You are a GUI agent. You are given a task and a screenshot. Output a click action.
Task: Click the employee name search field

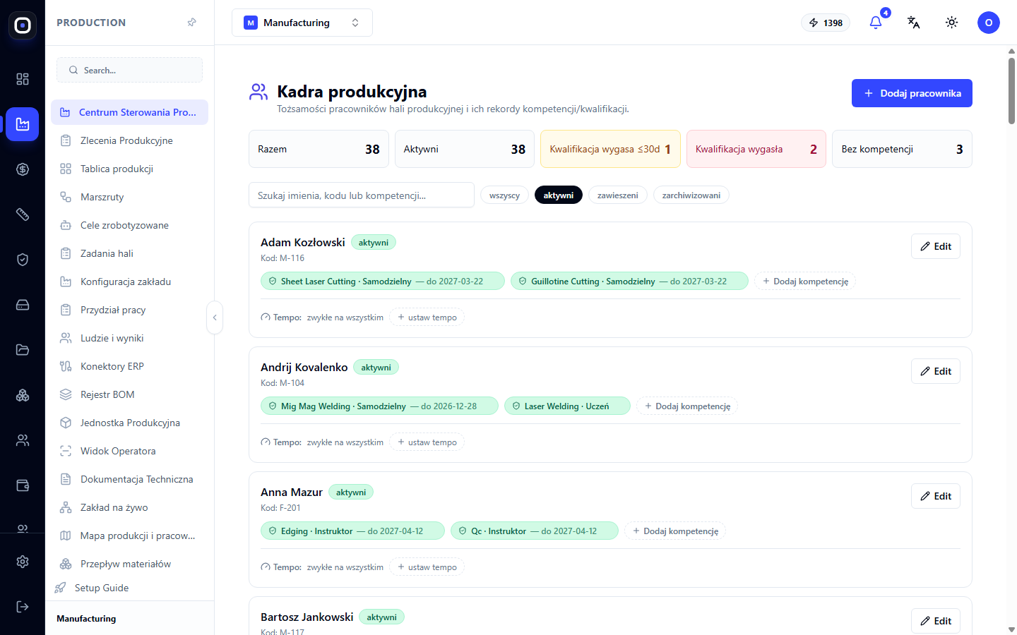pyautogui.click(x=362, y=195)
